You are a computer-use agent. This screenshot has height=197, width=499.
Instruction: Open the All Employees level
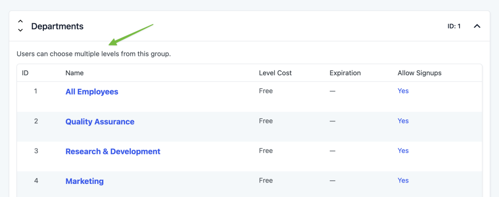pyautogui.click(x=92, y=92)
